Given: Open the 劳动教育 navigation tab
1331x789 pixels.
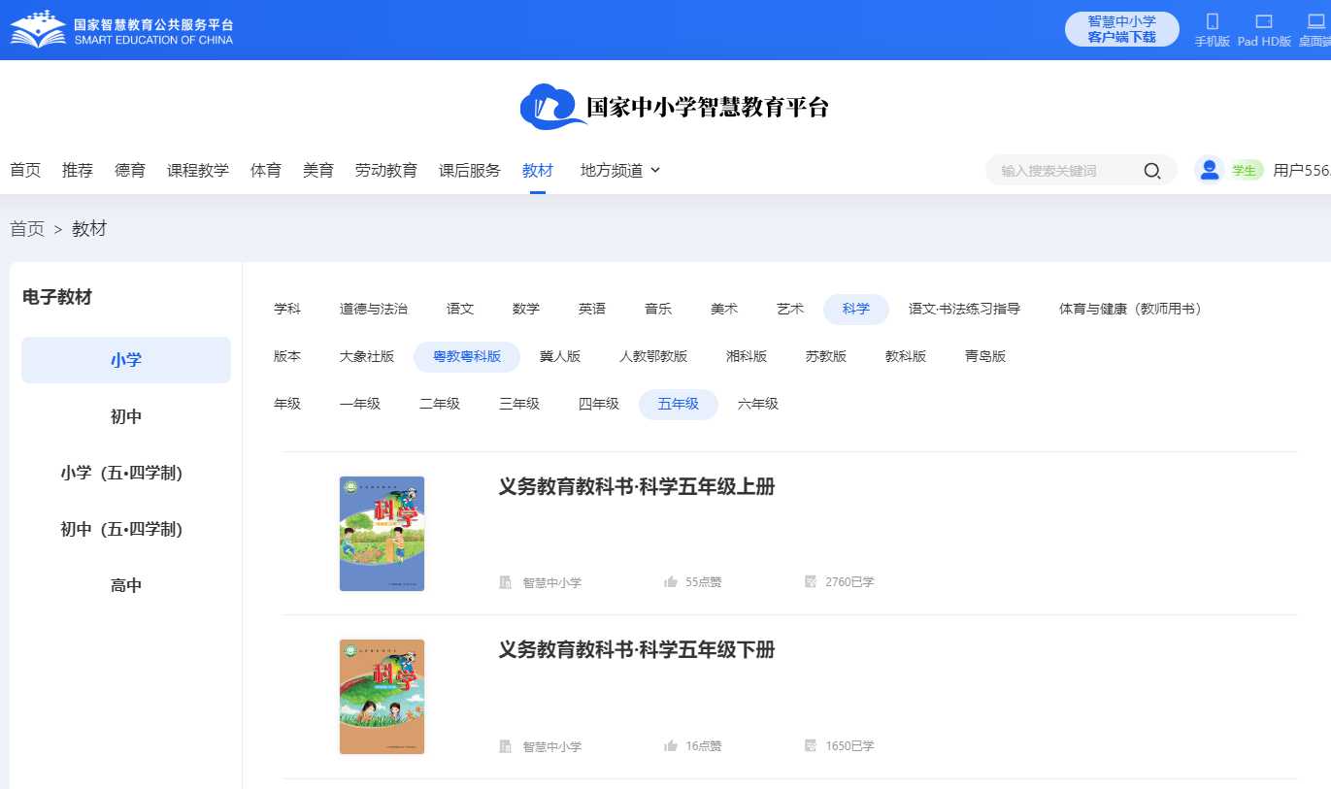Looking at the screenshot, I should (386, 170).
